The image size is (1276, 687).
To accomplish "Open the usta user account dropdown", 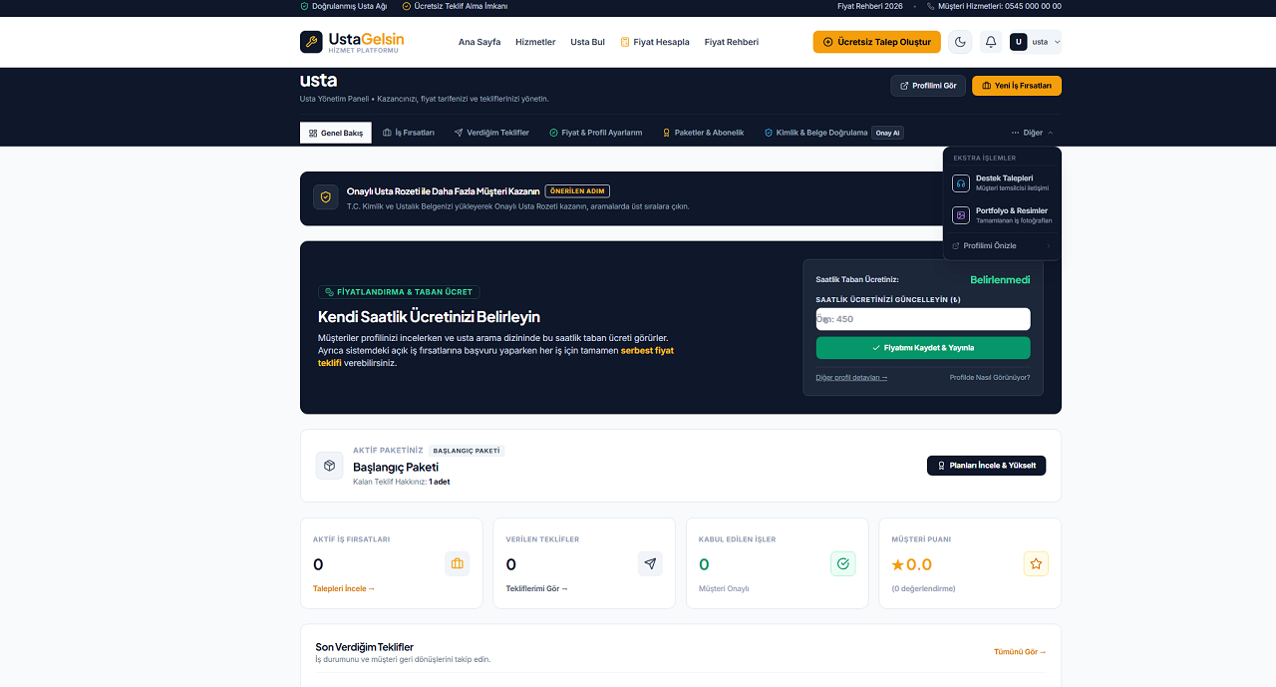I will (1035, 42).
